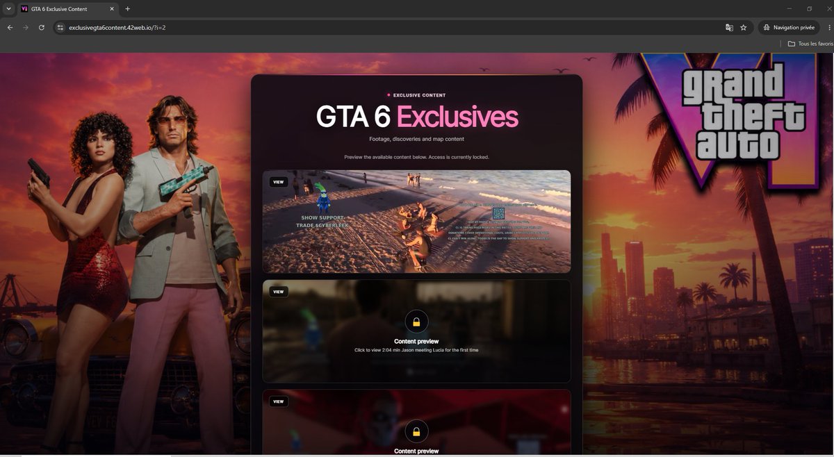Click 'Content preview' on Jason meeting Lucia card
The width and height of the screenshot is (834, 457).
(416, 342)
